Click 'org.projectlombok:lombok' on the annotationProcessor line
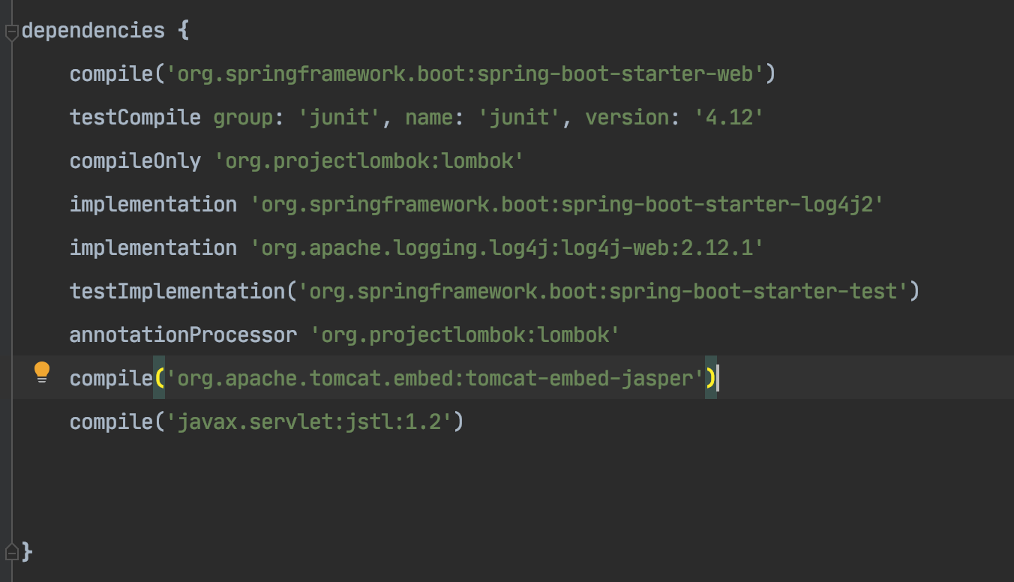1014x582 pixels. (x=465, y=334)
